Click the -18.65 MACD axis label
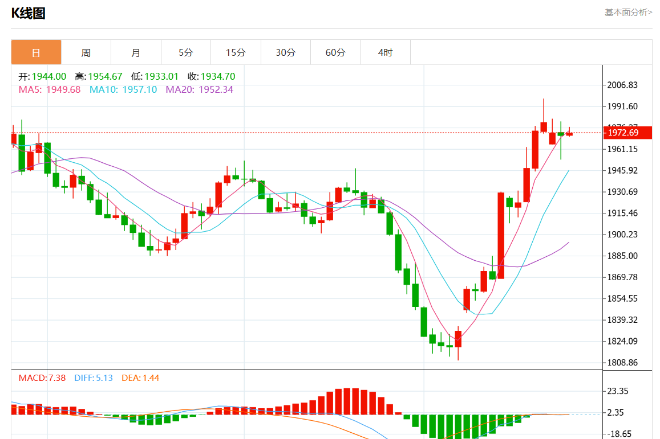This screenshot has width=660, height=439. tap(619, 434)
